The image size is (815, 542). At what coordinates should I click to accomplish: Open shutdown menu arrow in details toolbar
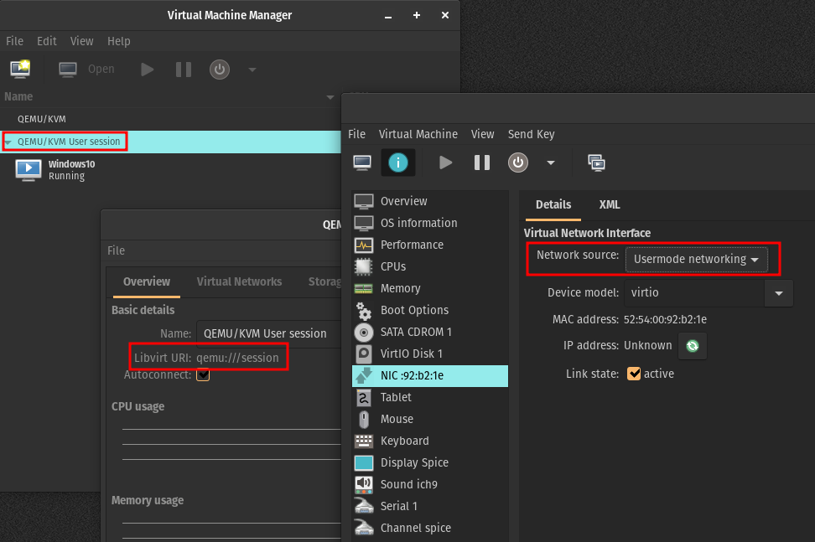tap(550, 163)
